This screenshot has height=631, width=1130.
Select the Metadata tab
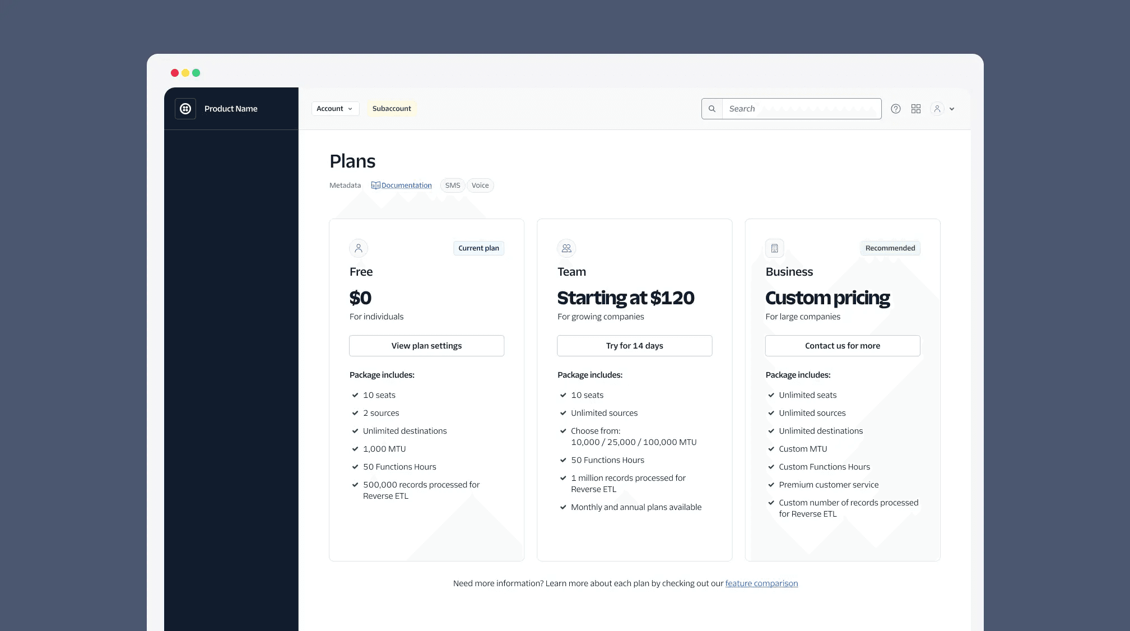point(344,185)
